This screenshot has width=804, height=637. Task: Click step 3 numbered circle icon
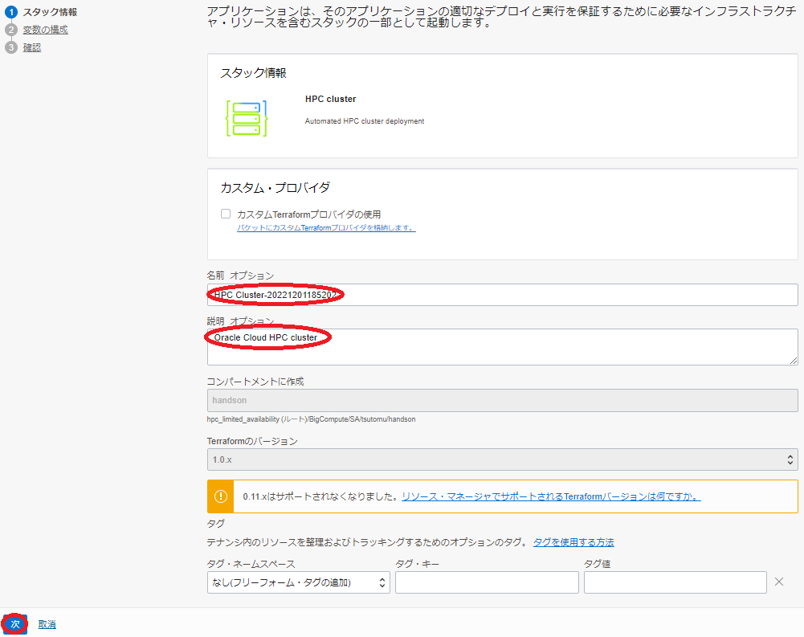pos(11,47)
